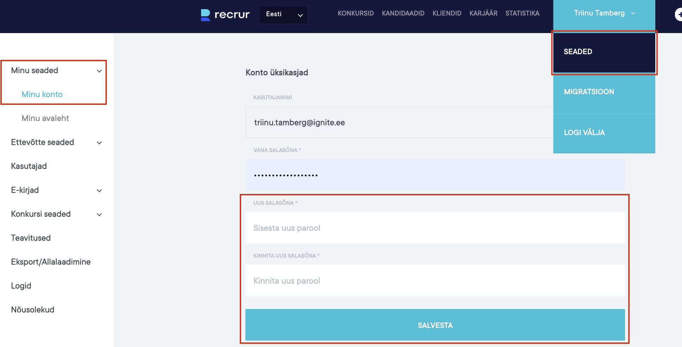The width and height of the screenshot is (682, 347).
Task: Open the STATISTIKA page
Action: pos(522,13)
